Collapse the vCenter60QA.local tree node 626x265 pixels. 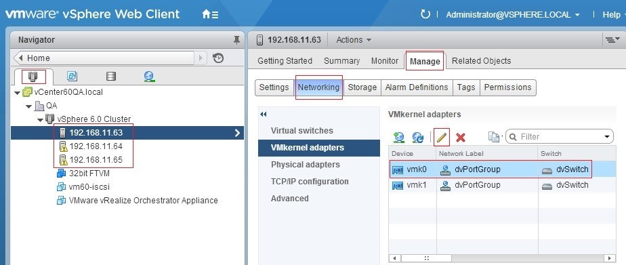click(x=17, y=93)
